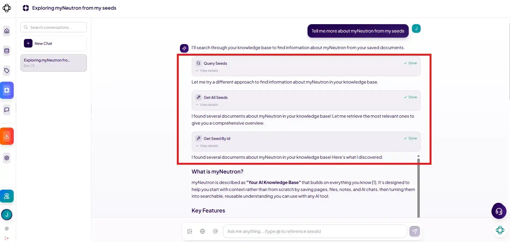Screen dimensions: 510x242
Task: Click the page title Exploring myNeutron from my seeds
Action: (x=74, y=8)
